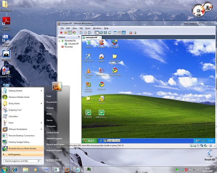Viewport: 217px width, 173px height.
Task: Toggle the Show Sidebar toolbar button
Action: (x=97, y=32)
